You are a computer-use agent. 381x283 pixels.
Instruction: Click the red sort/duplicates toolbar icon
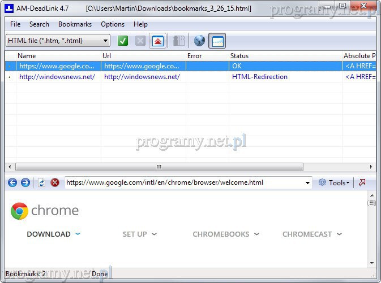pos(157,41)
